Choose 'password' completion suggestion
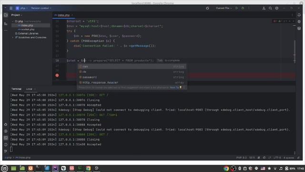This screenshot has height=172, width=305. pos(132,77)
